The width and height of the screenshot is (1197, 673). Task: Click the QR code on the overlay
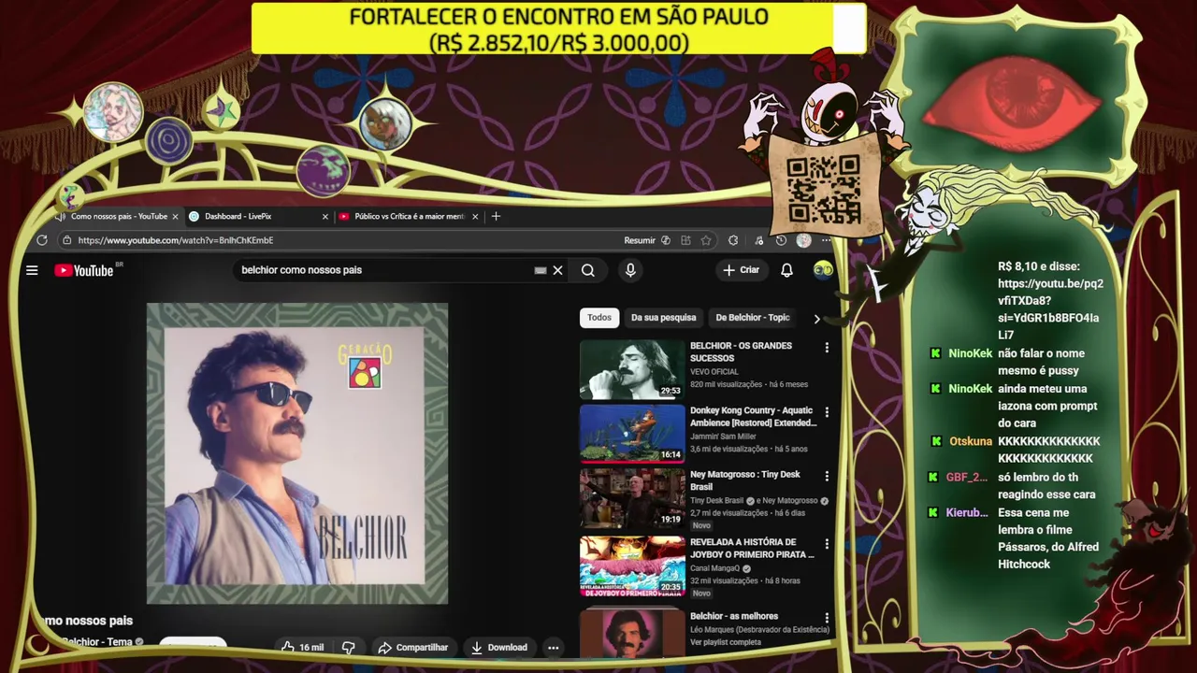coord(823,190)
